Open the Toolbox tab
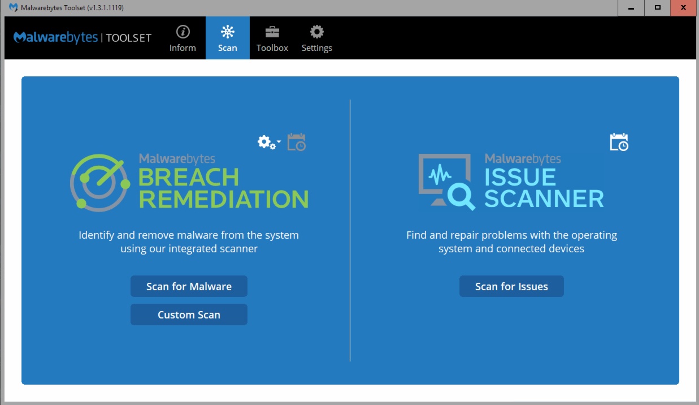The width and height of the screenshot is (699, 405). coord(272,38)
